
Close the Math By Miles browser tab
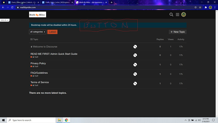tap(106, 2)
